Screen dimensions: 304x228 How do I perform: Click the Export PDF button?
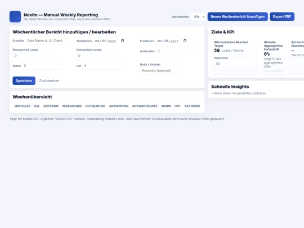click(282, 17)
